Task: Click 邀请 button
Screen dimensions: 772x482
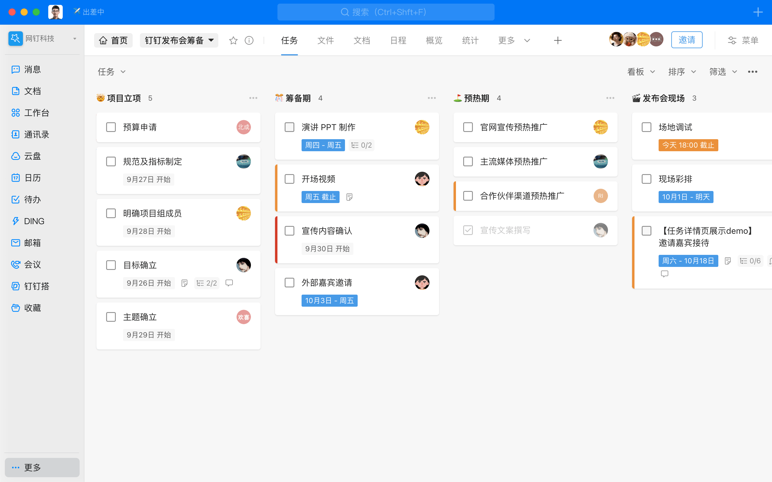Action: [687, 39]
